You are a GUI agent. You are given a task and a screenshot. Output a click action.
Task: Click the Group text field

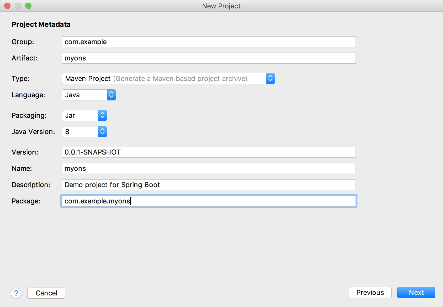pyautogui.click(x=209, y=42)
